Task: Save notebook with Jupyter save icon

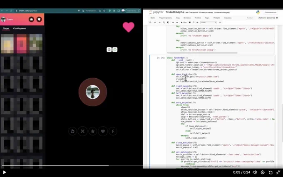Action: point(150,22)
